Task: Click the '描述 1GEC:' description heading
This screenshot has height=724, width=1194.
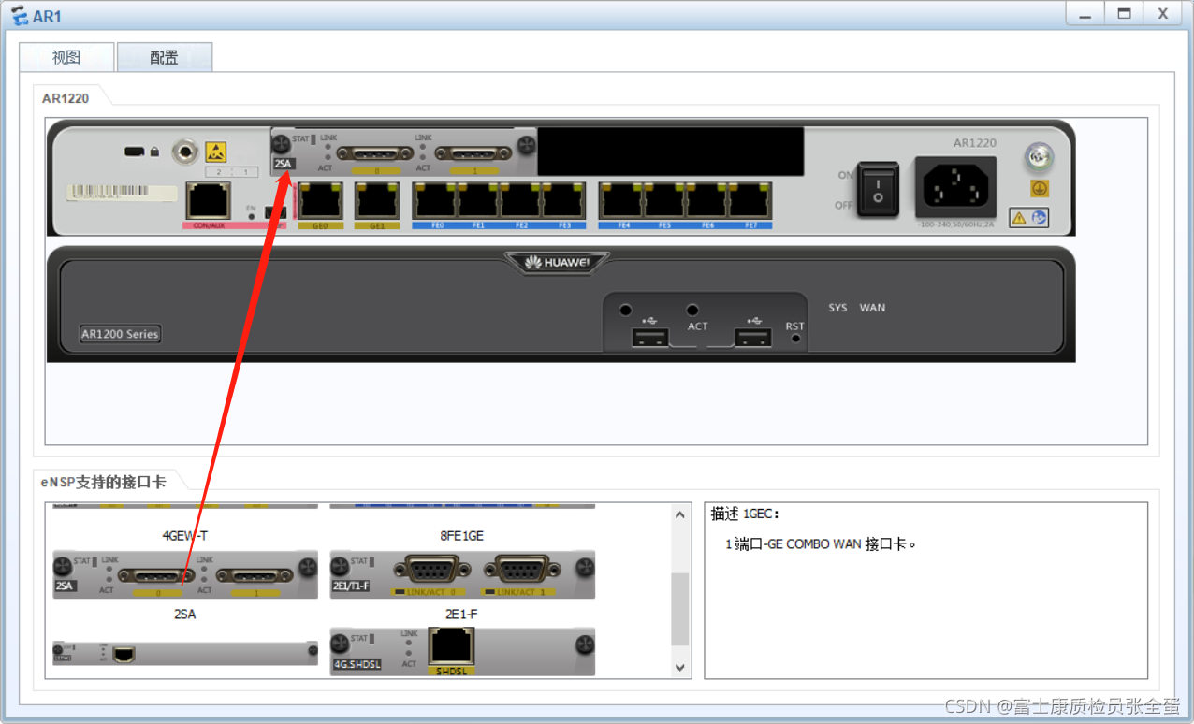Action: 745,514
